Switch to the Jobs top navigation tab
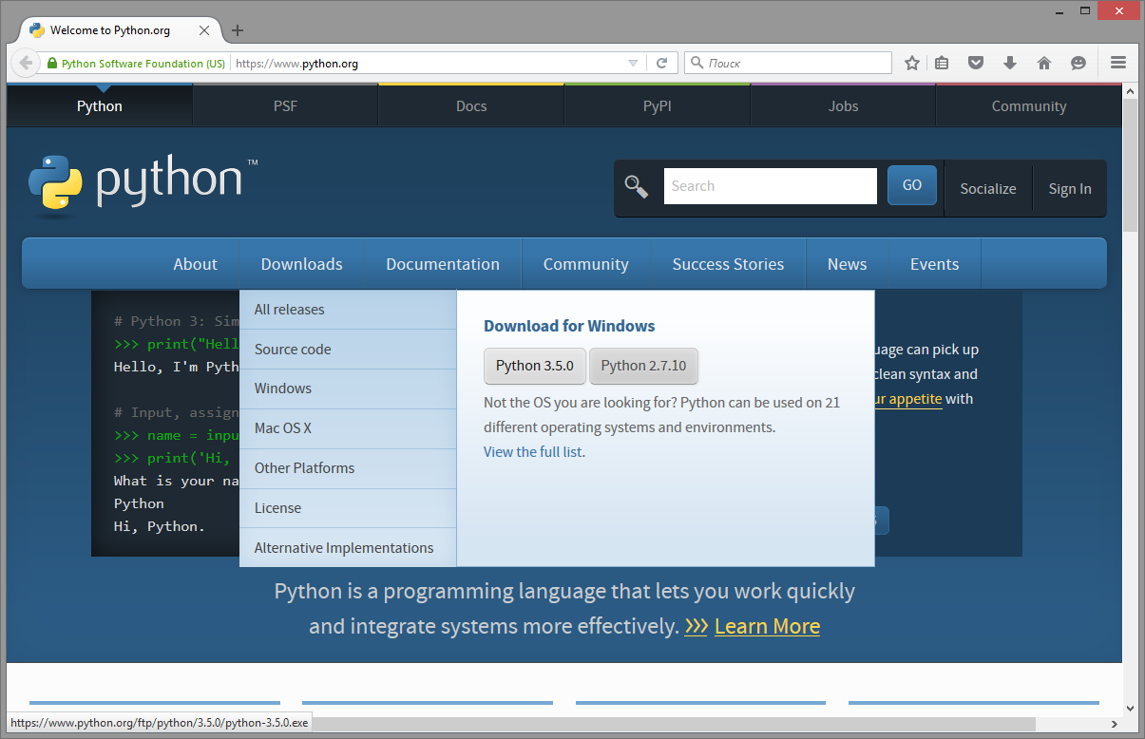This screenshot has height=739, width=1145. tap(843, 105)
